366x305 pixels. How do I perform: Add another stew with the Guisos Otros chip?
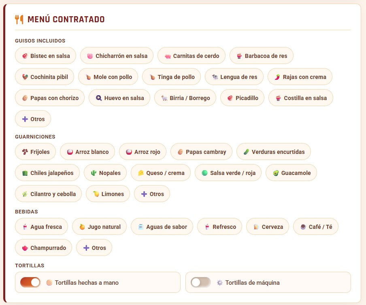click(x=33, y=119)
